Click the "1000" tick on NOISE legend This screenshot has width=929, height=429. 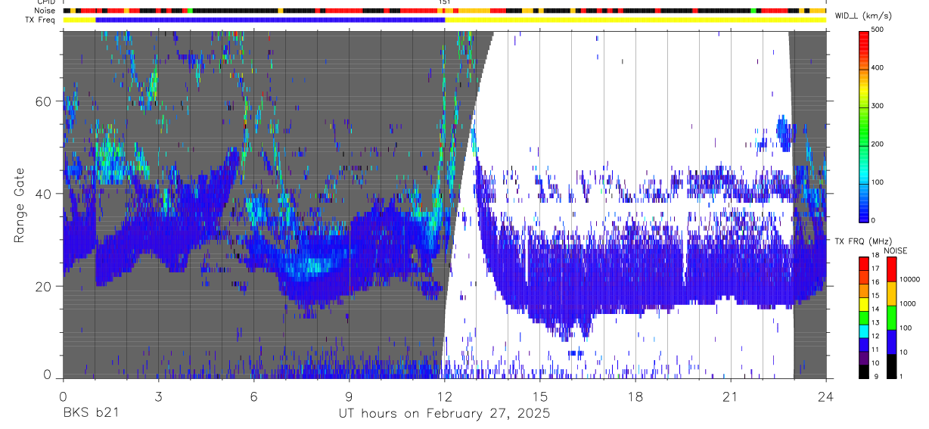point(909,303)
